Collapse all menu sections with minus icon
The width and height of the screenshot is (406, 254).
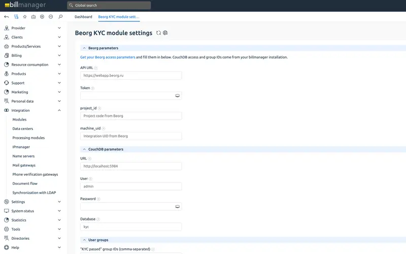pyautogui.click(x=51, y=17)
